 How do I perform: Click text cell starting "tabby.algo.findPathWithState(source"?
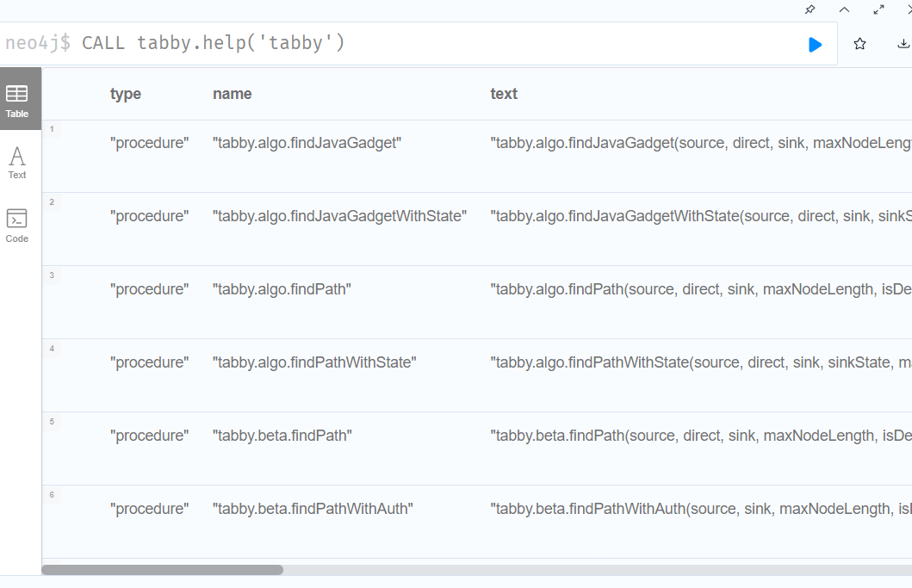tap(701, 363)
